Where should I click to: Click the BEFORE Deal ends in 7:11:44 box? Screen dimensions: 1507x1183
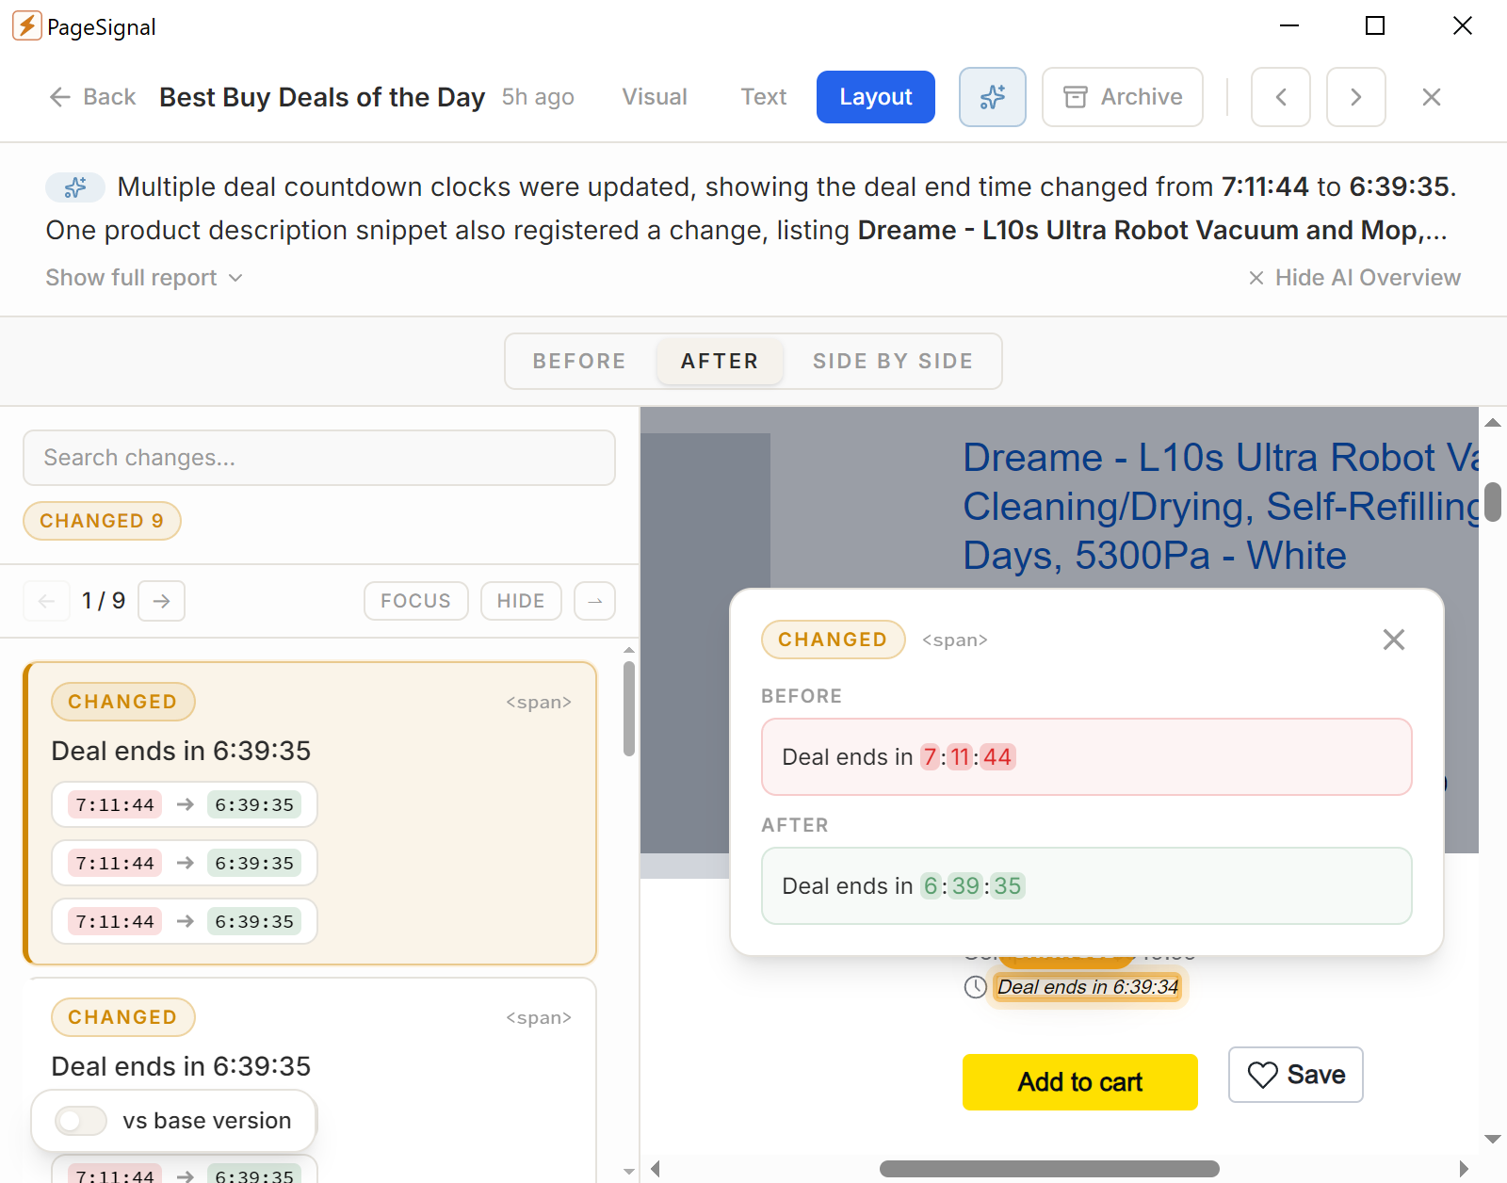click(x=1087, y=757)
